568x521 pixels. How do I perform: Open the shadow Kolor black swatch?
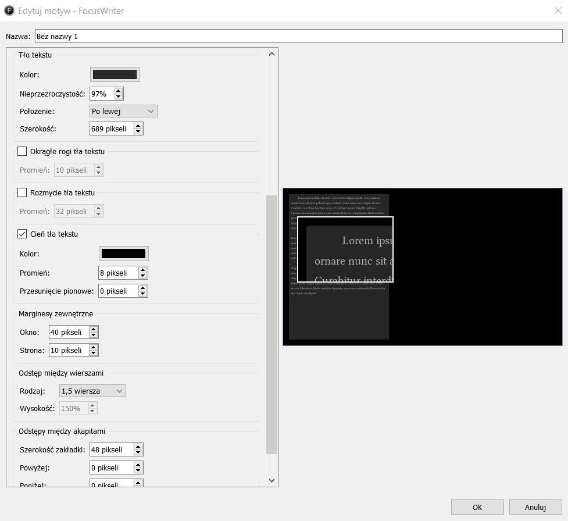123,254
